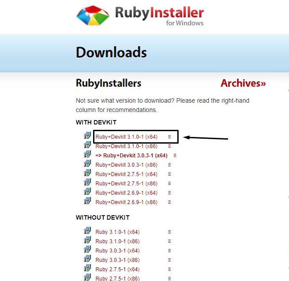Download recommended Ruby+Devkit 3.0.3-1 (x64)
Image resolution: width=289 pixels, height=281 pixels.
point(131,156)
